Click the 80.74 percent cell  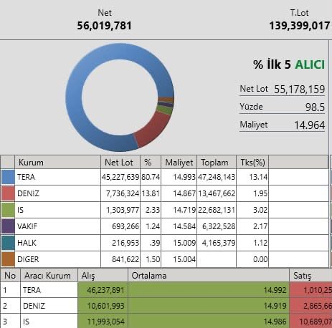(x=151, y=177)
